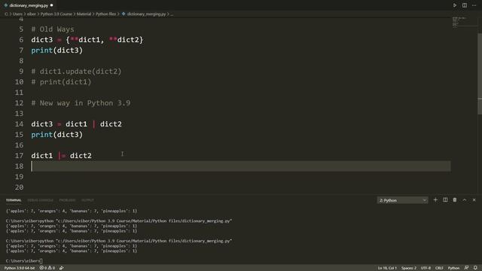Viewport: 482px width, 271px height.
Task: Click 'dict1 |= dict2' on line 17
Action: pyautogui.click(x=61, y=156)
